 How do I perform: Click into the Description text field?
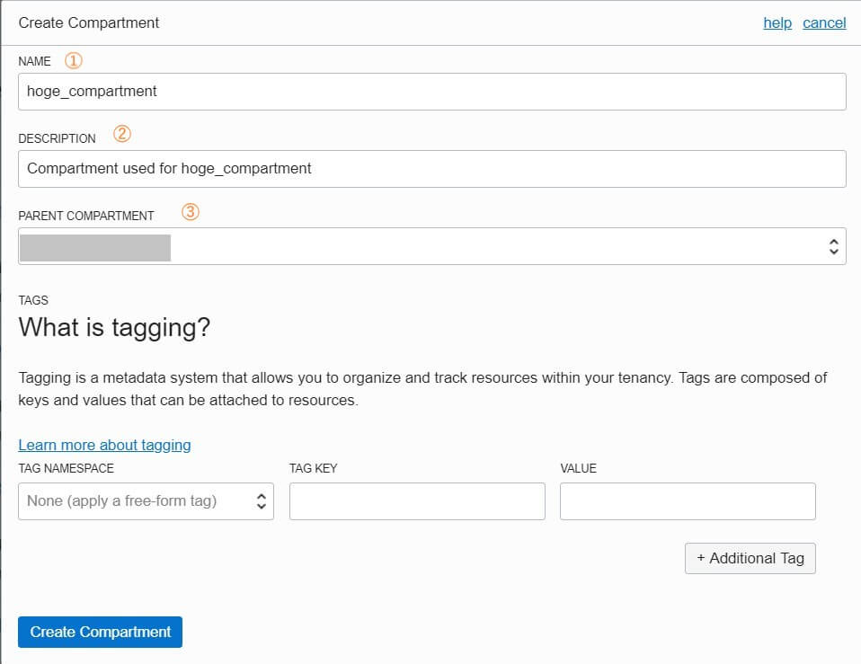(x=432, y=169)
